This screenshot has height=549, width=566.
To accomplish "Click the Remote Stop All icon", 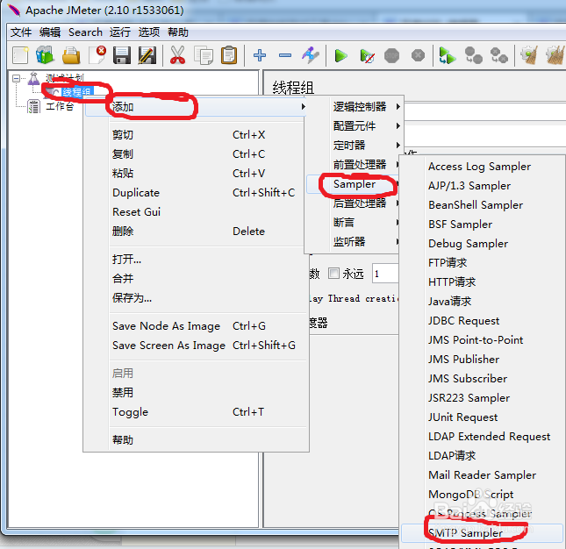I will tap(473, 55).
